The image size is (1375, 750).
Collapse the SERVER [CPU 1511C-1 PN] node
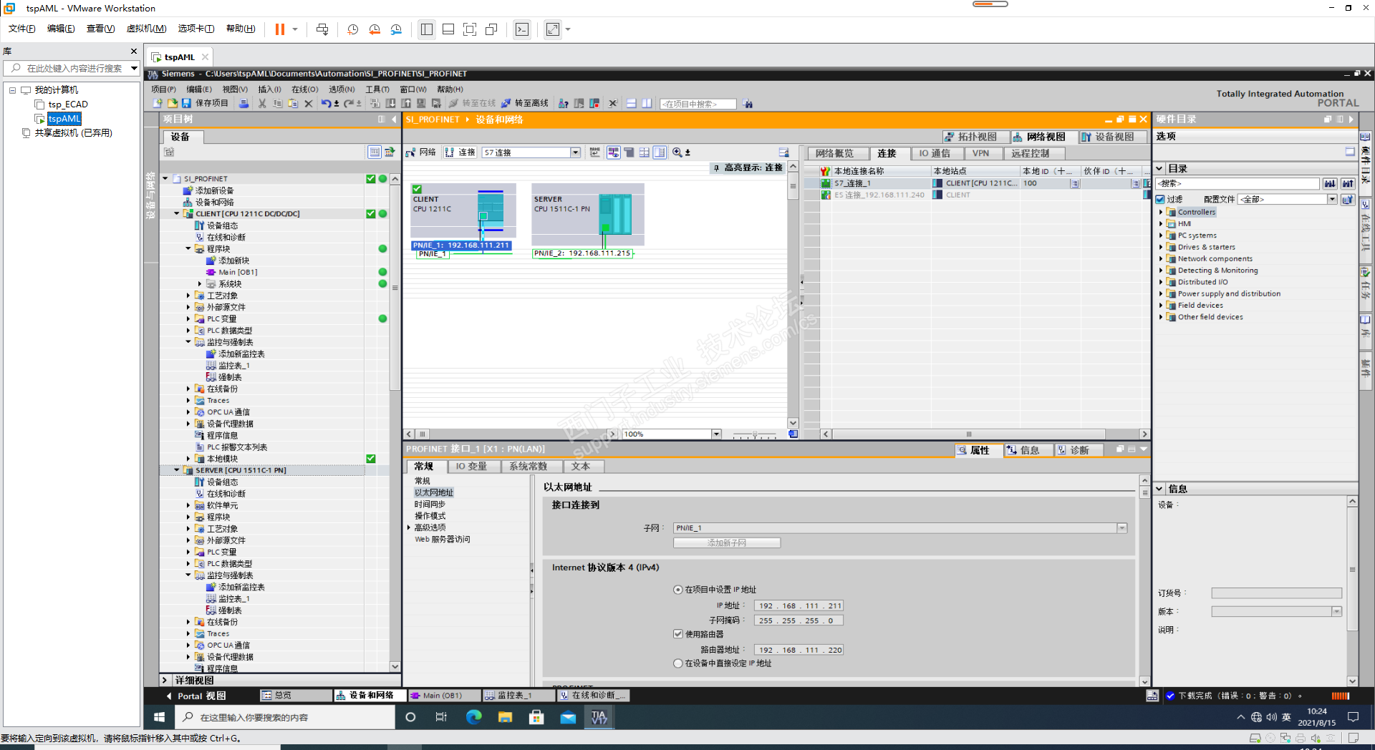pyautogui.click(x=177, y=470)
